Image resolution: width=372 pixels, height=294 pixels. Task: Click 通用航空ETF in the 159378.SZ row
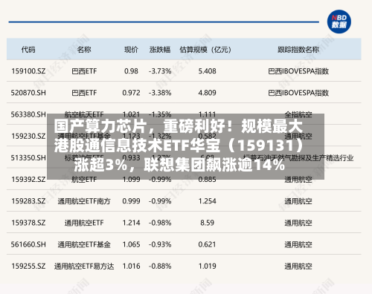(x=84, y=223)
